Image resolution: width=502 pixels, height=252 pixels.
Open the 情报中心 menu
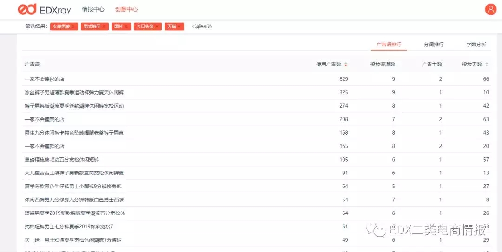(x=93, y=9)
